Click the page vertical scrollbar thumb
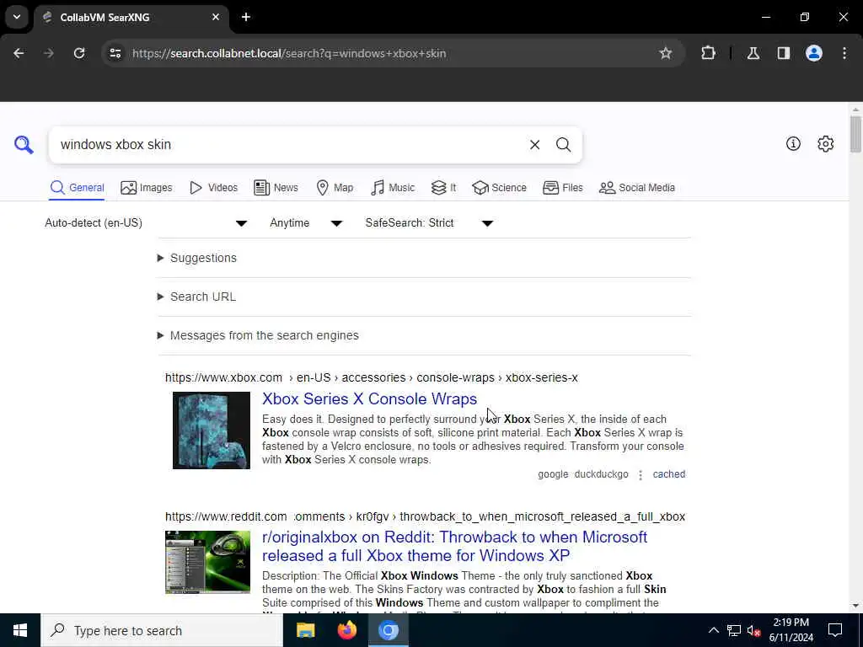Viewport: 863px width, 647px height. [x=855, y=134]
